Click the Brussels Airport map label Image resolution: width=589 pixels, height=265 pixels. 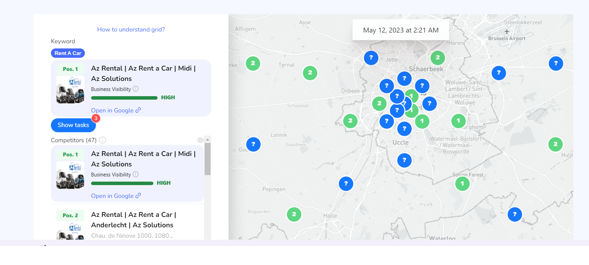click(507, 38)
